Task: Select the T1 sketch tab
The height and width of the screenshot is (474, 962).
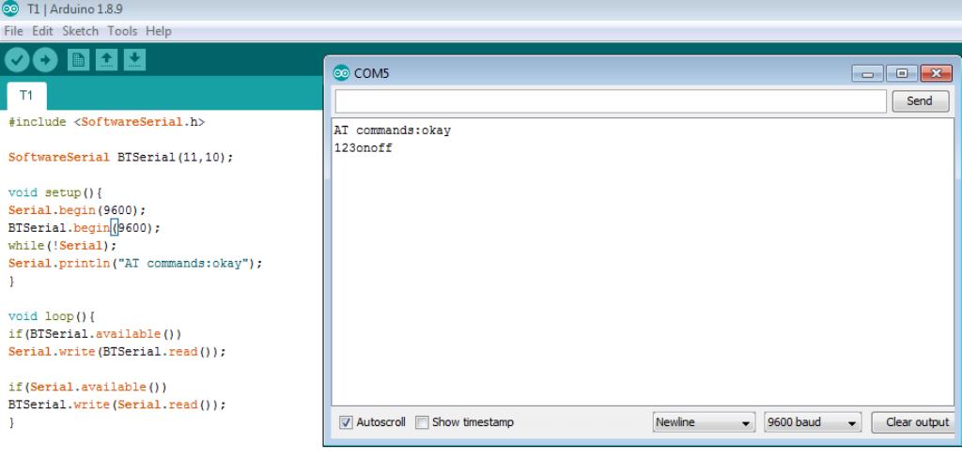Action: click(26, 96)
